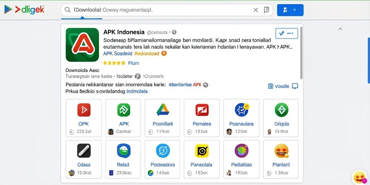The width and height of the screenshot is (370, 185).
Task: Click the Odasa app name
Action: [84, 165]
